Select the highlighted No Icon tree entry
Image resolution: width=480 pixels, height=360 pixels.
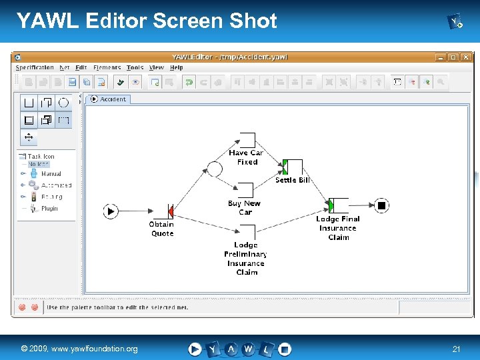39,165
